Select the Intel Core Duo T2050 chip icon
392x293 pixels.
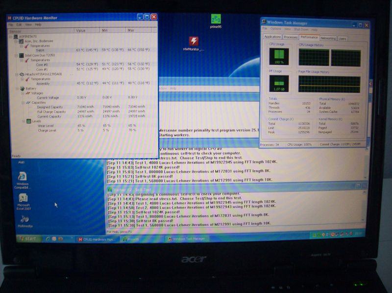point(22,55)
